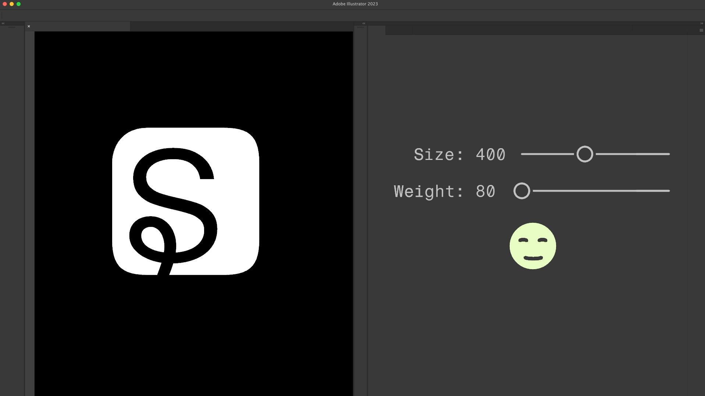Click the yellow minimize window button
This screenshot has height=396, width=705.
(12, 4)
